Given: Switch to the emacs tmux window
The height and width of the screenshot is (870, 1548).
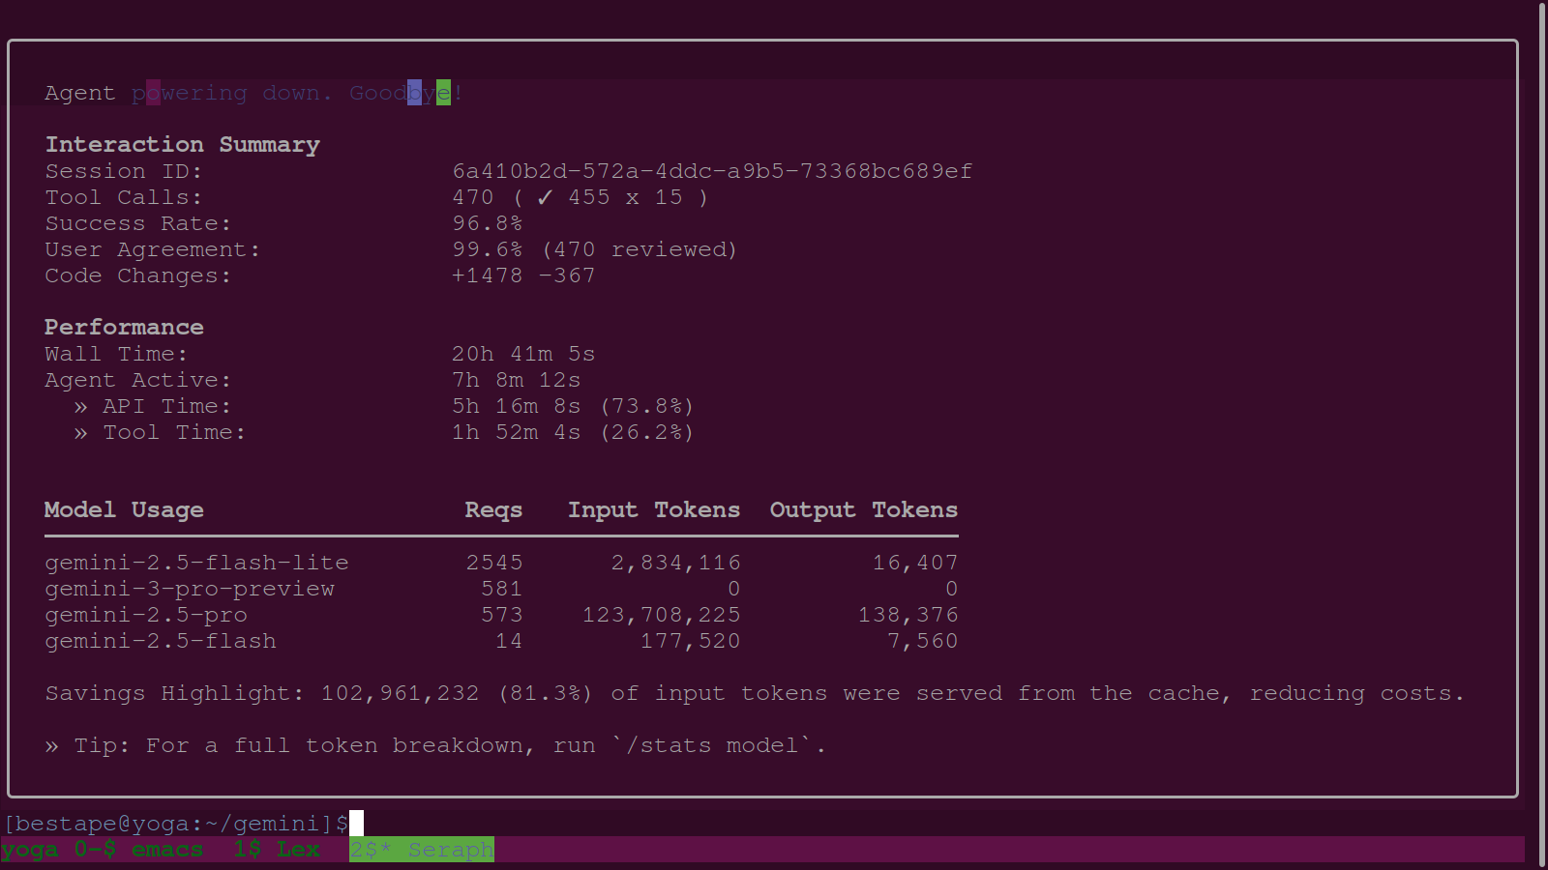Looking at the screenshot, I should (166, 850).
